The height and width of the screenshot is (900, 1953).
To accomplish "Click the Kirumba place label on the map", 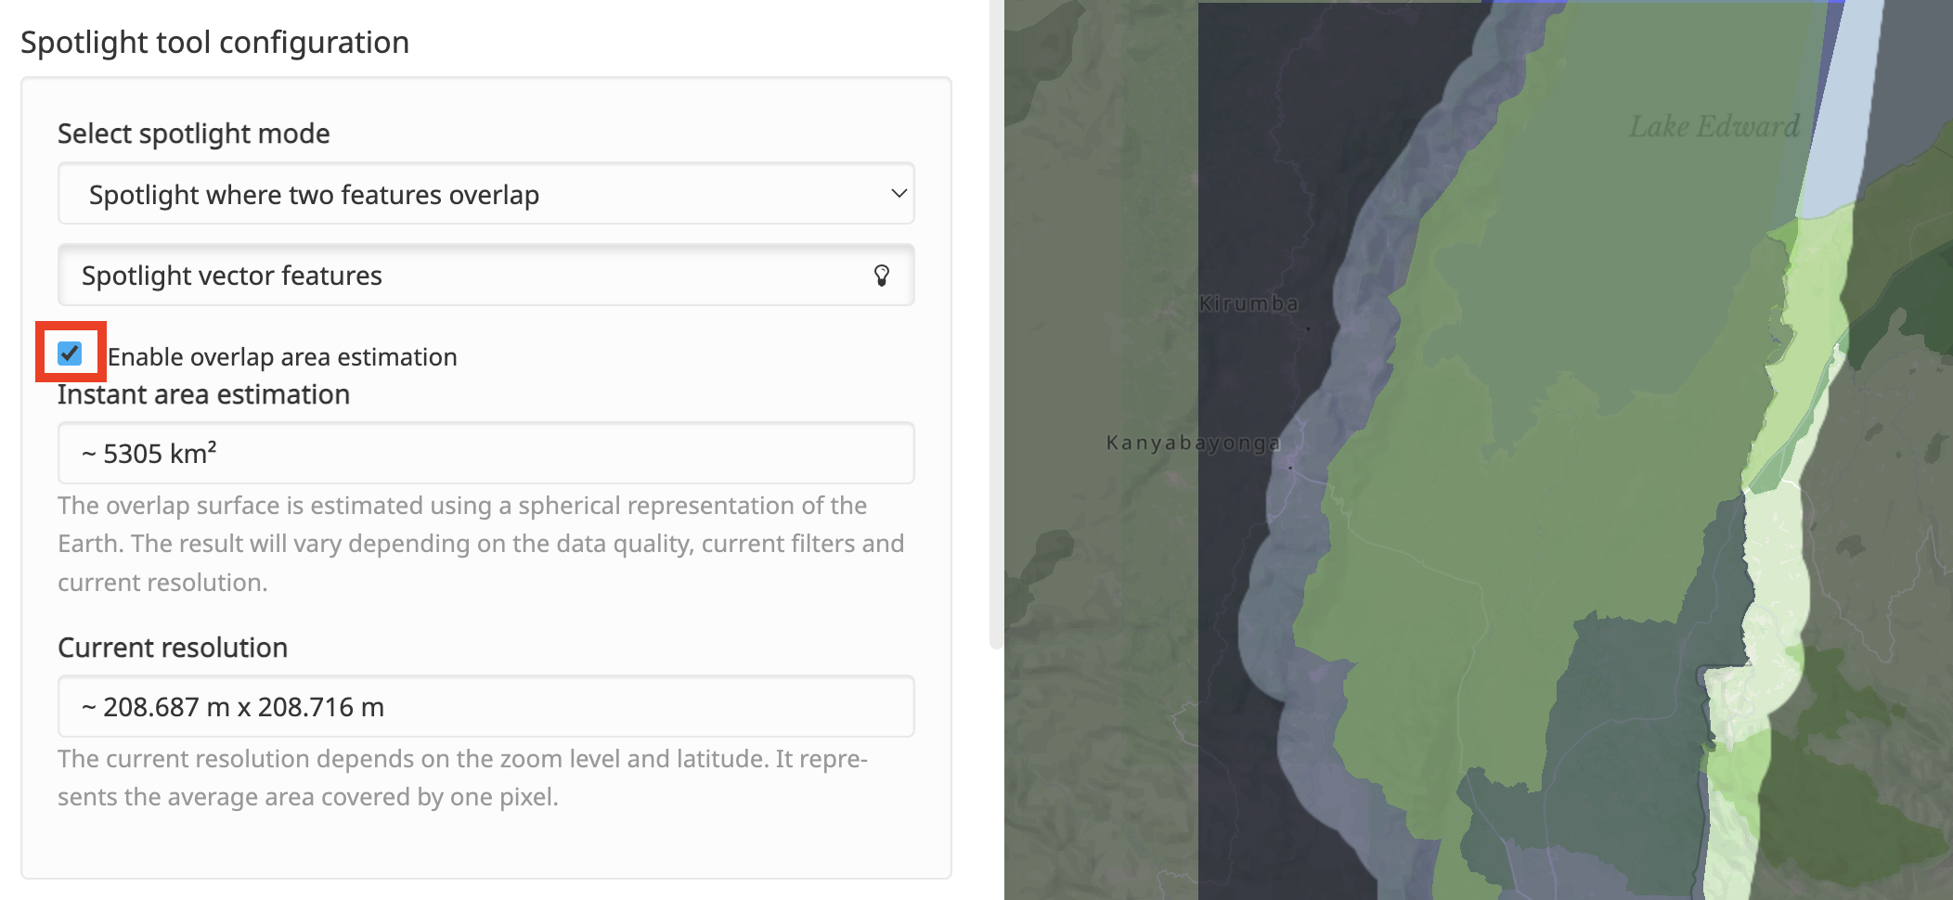I will pyautogui.click(x=1248, y=303).
